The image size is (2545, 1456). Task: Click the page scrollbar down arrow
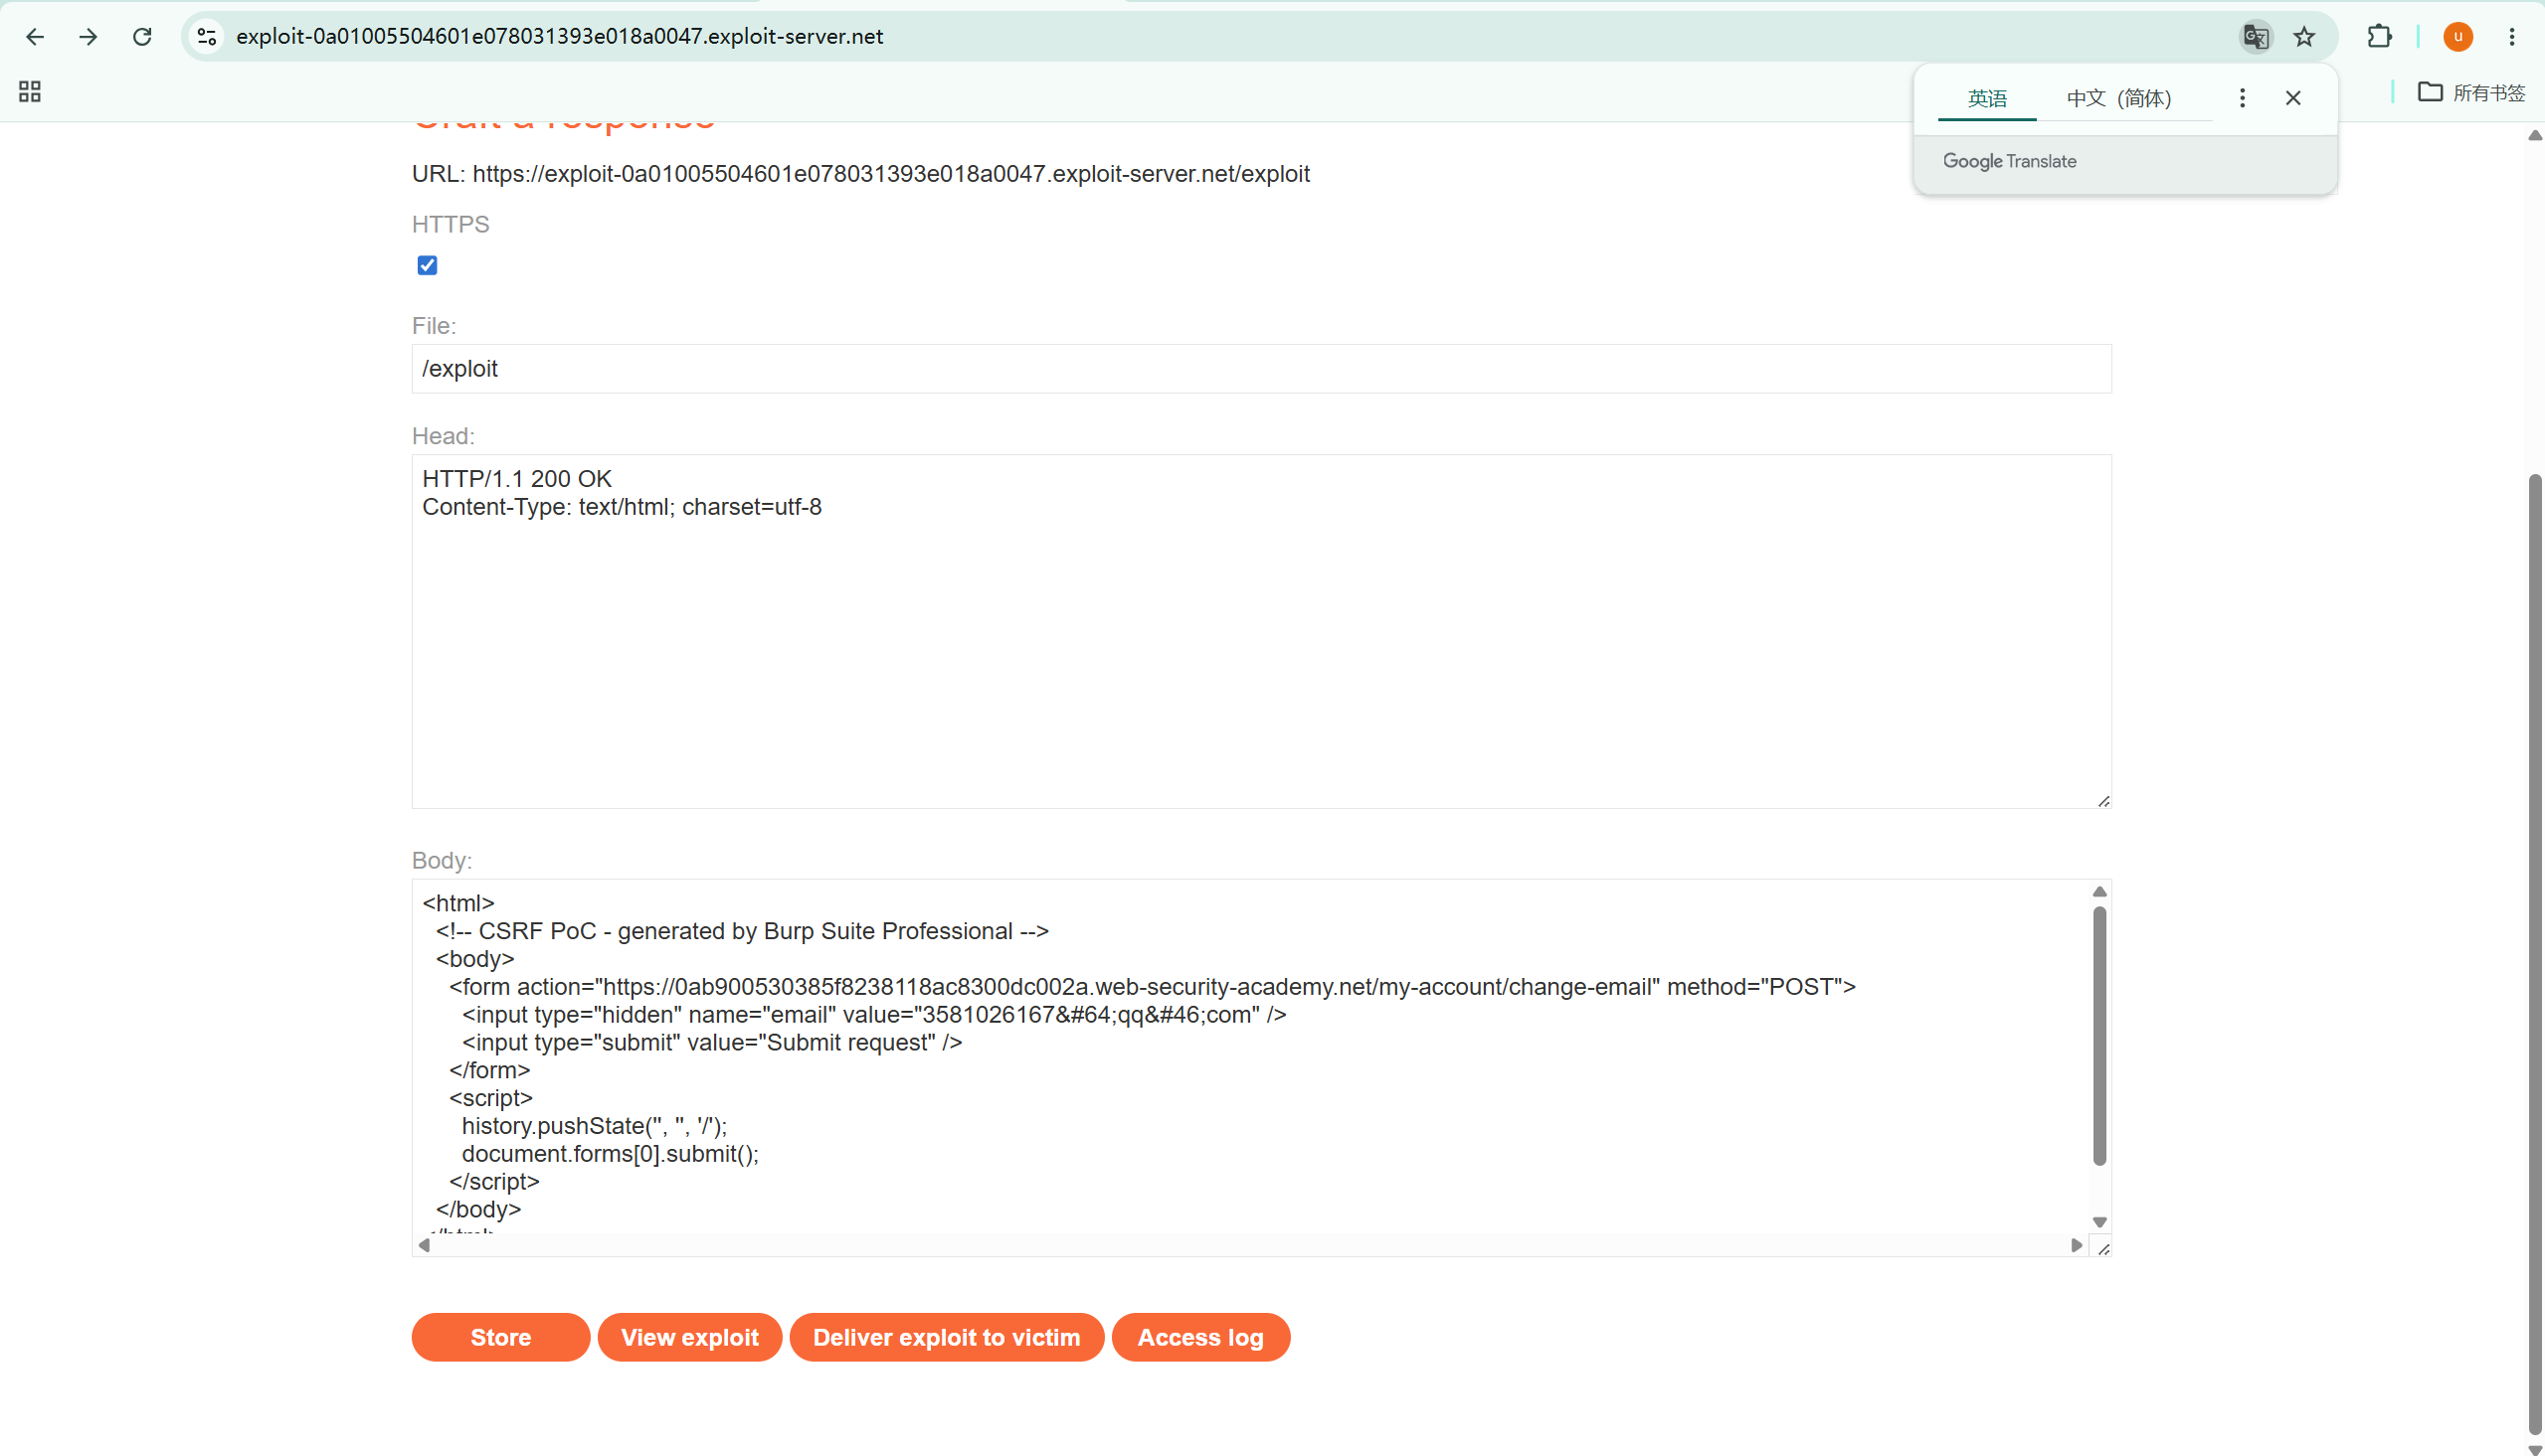tap(2534, 1448)
